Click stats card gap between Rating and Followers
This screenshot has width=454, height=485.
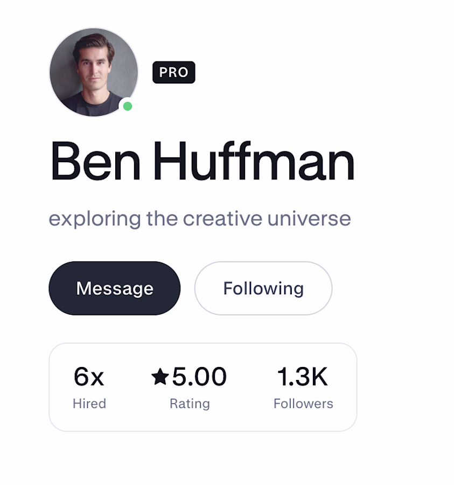pos(250,387)
